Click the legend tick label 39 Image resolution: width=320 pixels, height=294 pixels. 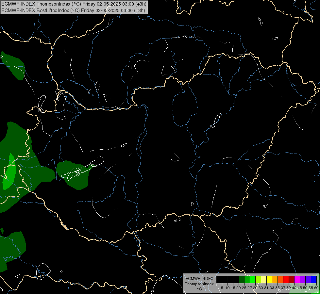[289, 288]
